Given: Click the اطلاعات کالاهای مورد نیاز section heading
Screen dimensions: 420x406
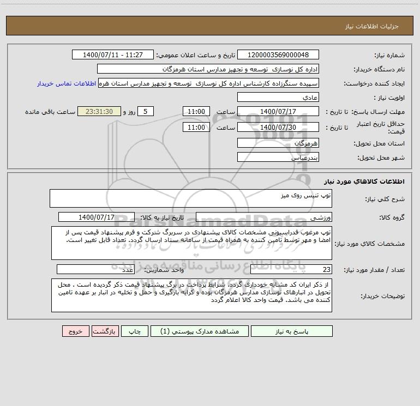Looking at the screenshot, I should (364, 181).
